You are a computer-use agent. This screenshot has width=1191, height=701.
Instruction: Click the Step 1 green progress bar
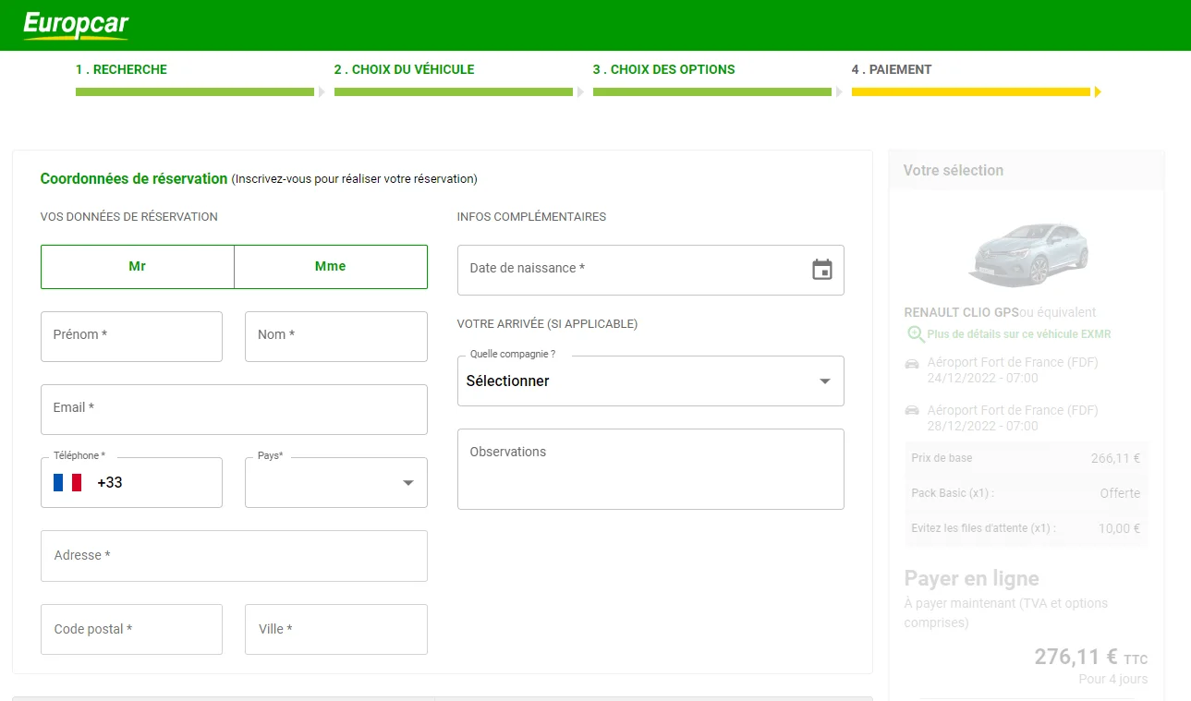195,91
